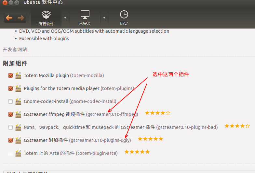This screenshot has width=255, height=173.
Task: Click package icon next to Totem Mozilla plugin
Action: [x=18, y=75]
